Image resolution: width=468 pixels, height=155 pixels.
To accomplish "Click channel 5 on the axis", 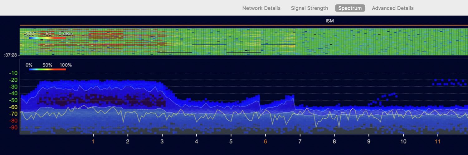I will [231, 142].
